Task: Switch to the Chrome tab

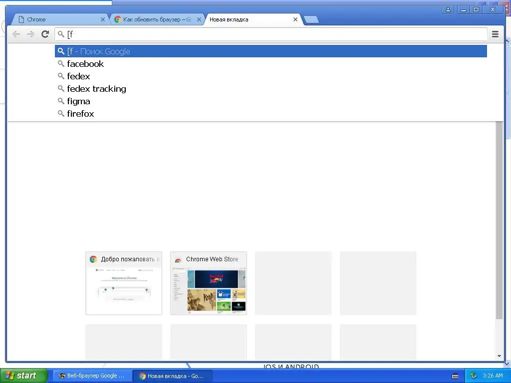Action: pos(60,19)
